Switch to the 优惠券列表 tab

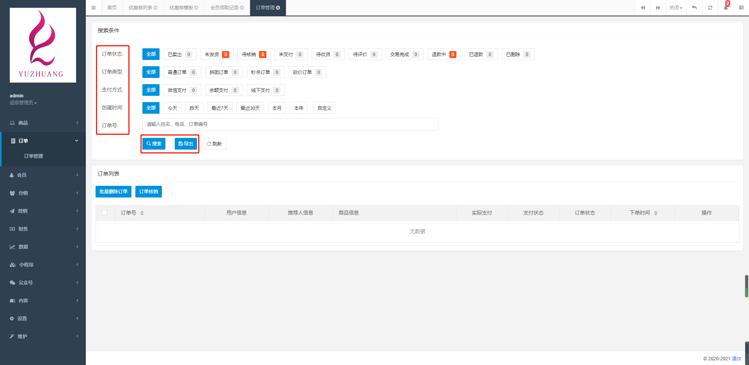pyautogui.click(x=140, y=8)
